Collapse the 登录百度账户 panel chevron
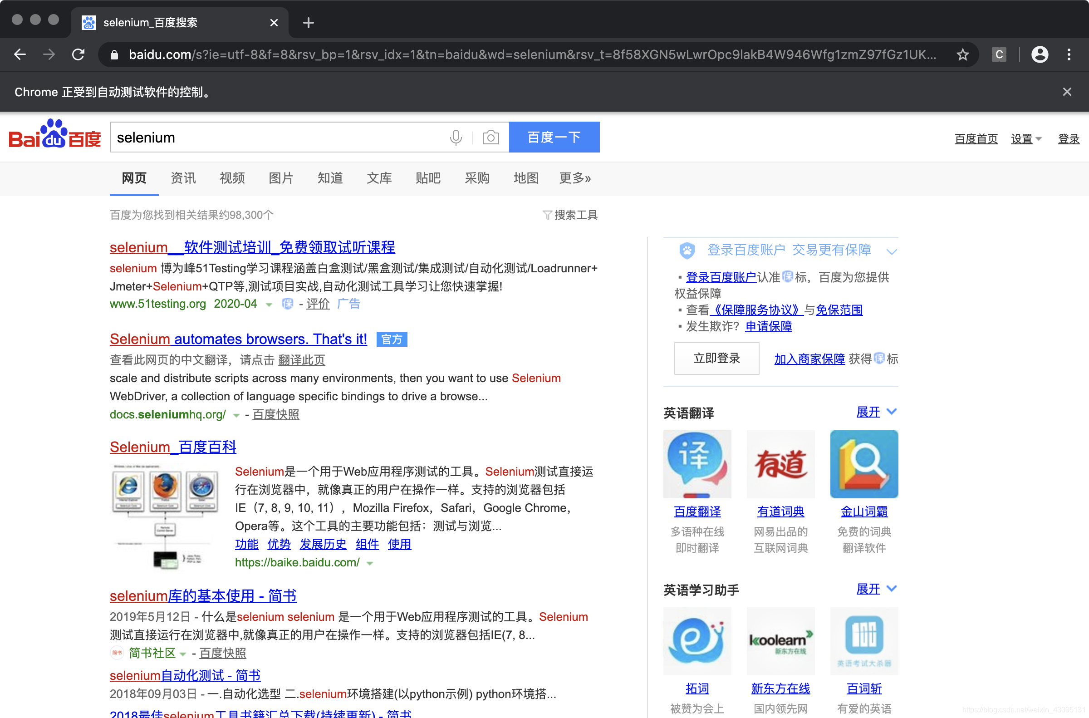The width and height of the screenshot is (1089, 718). click(891, 251)
